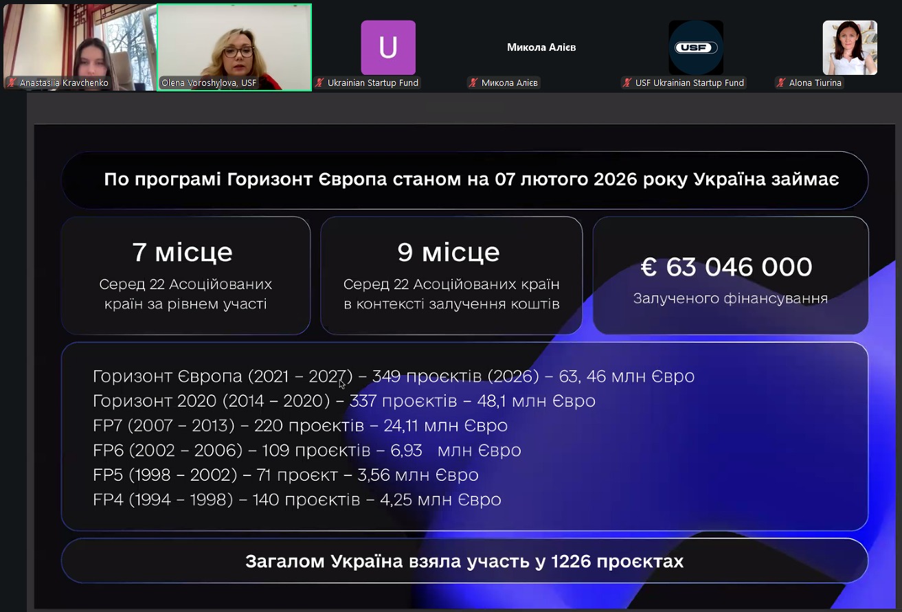Click the small Микола Алієв name label at the tile bottom
The width and height of the screenshot is (902, 612).
(x=509, y=83)
